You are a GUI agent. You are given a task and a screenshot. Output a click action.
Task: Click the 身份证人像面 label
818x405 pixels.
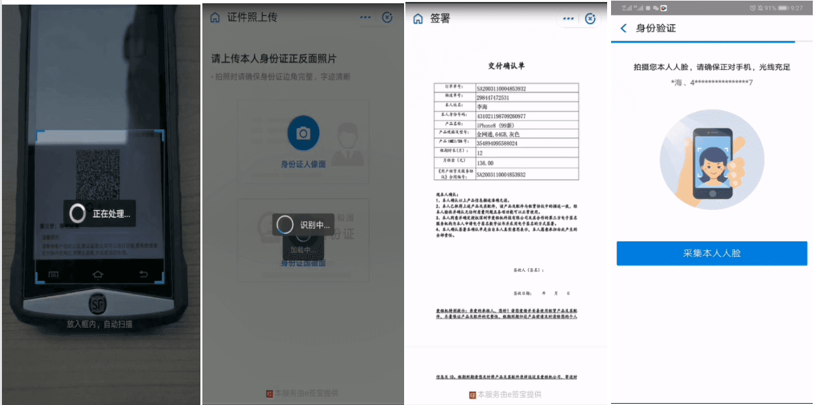[x=303, y=164]
